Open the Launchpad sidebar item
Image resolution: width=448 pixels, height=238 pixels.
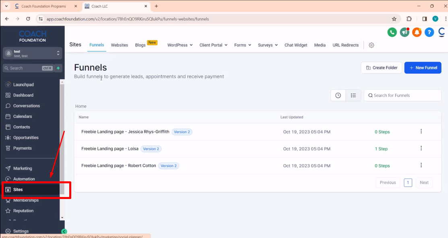pos(19,84)
